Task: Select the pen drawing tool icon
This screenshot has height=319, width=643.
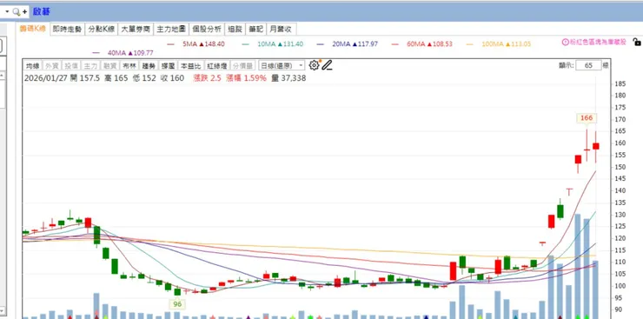Action: coord(327,65)
